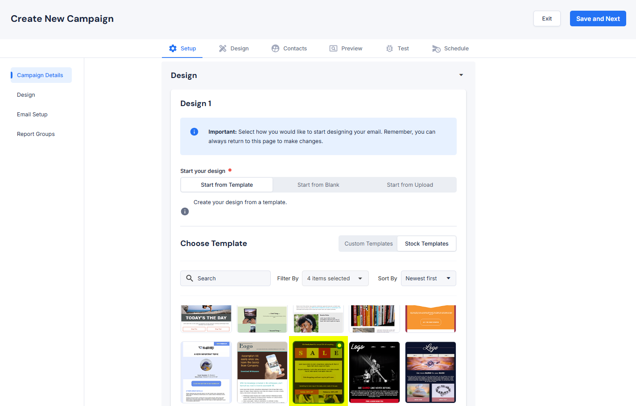Go to the Design step tab
The height and width of the screenshot is (406, 636).
pyautogui.click(x=234, y=48)
